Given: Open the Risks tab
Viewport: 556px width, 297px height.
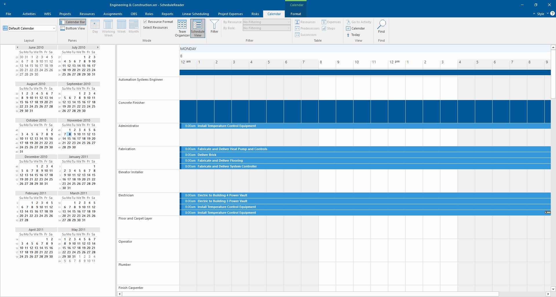Looking at the screenshot, I should [255, 14].
